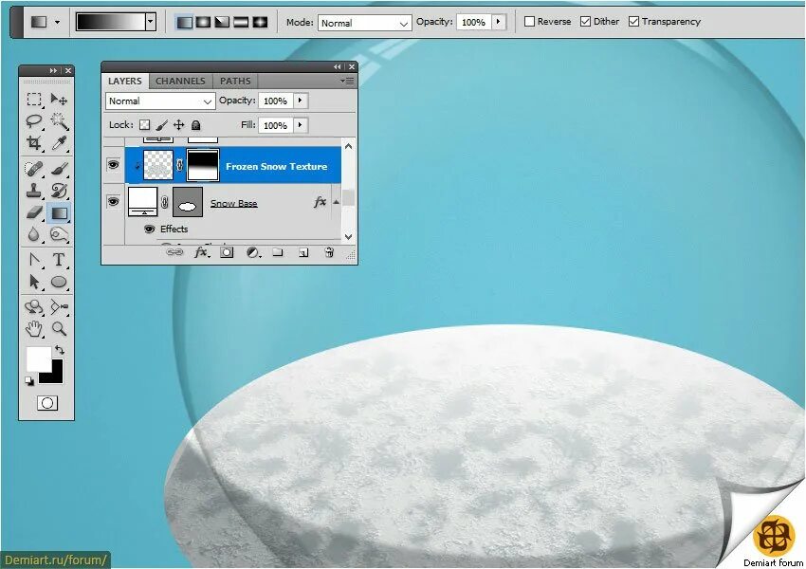Hide the Frozen Snow Texture layer

coord(113,165)
